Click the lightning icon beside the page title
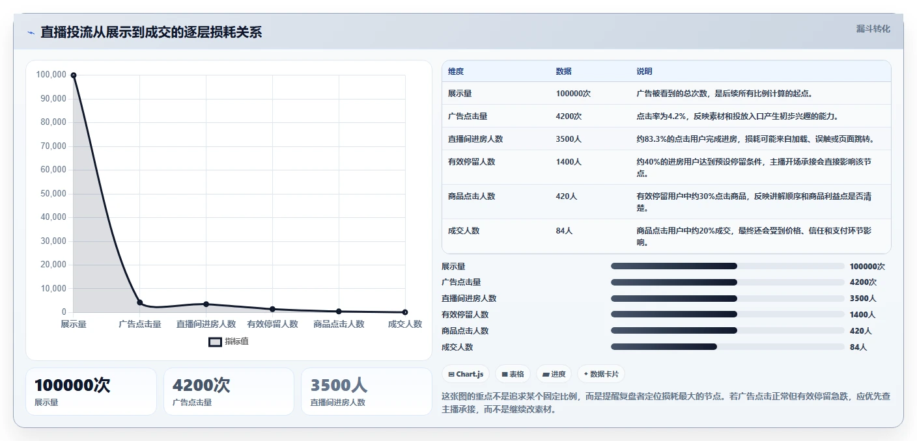Screen dimensions: 917x441 tap(31, 33)
